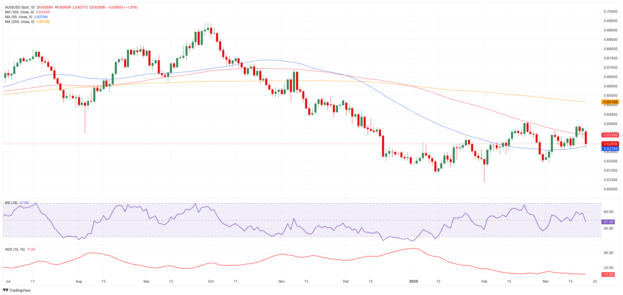Select the MA (55, close, 0) legend
This screenshot has height=295, width=623.
[19, 17]
